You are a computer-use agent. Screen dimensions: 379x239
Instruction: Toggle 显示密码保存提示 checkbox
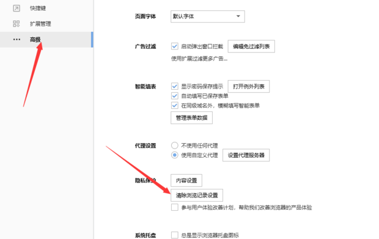(x=174, y=86)
